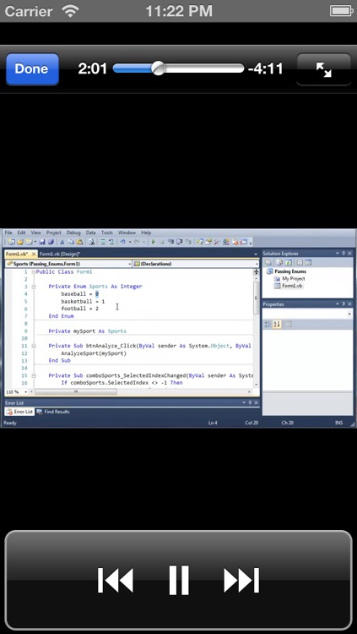
Task: Click the Uncomment selected lines icon
Action: tap(111, 242)
